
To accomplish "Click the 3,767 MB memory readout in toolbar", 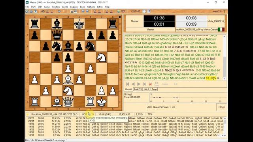I will tap(135, 11).
